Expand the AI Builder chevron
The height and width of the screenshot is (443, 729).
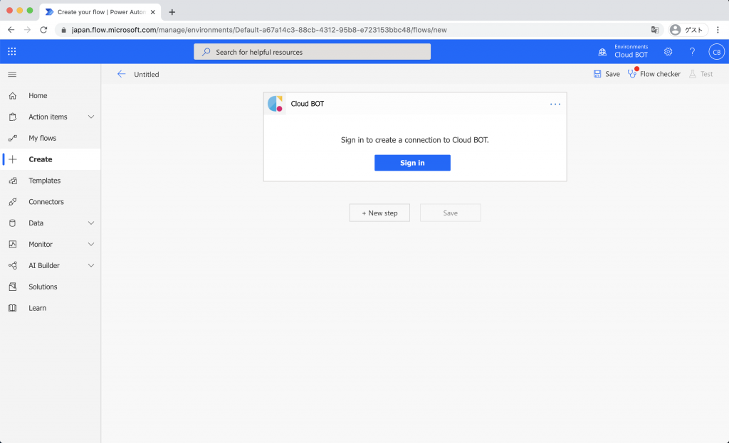click(x=91, y=266)
